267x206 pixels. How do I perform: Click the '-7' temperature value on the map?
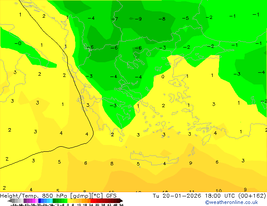tap(115, 18)
